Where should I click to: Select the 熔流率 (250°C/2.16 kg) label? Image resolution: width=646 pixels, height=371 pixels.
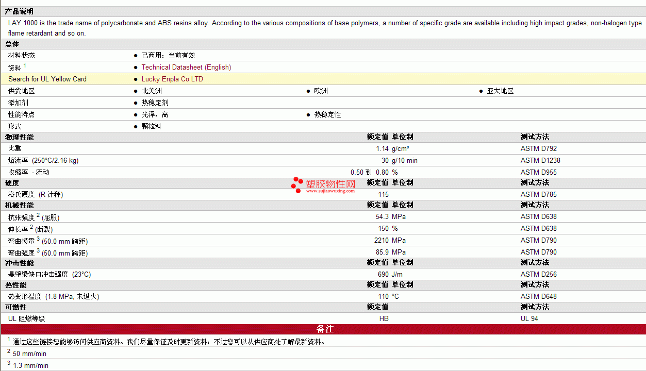tap(43, 161)
